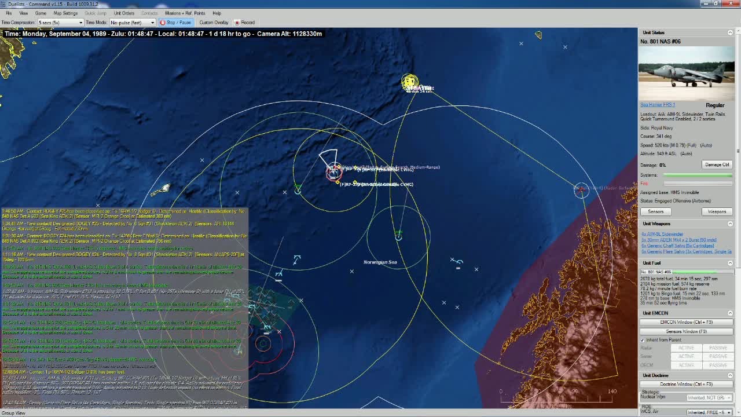Collapse the Unit Weapons panel
The height and width of the screenshot is (417, 741).
[730, 224]
